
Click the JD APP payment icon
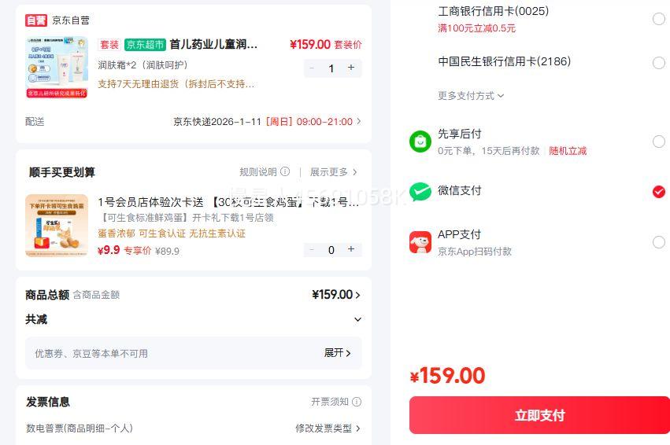[420, 242]
